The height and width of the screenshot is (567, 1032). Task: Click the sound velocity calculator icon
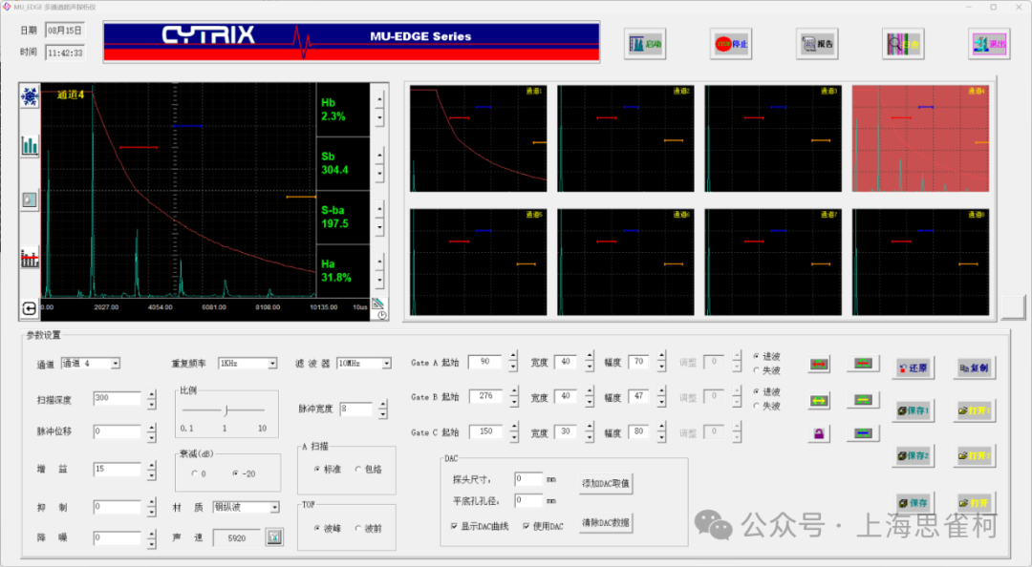274,537
